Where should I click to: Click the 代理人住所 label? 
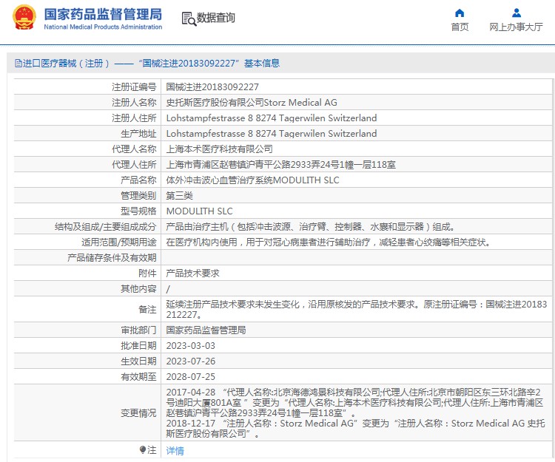[x=134, y=165]
